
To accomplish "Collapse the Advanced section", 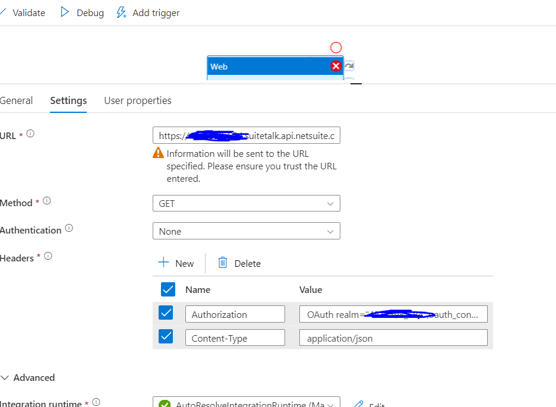I will (x=7, y=377).
